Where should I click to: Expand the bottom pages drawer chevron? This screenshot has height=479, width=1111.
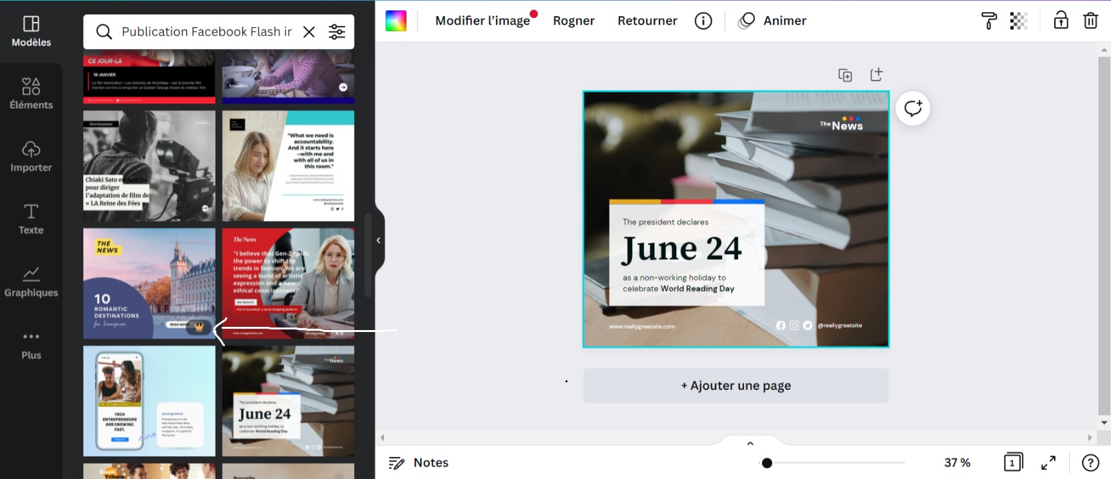point(750,444)
